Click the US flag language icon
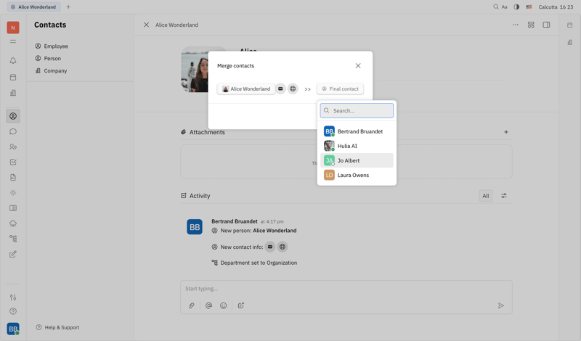The height and width of the screenshot is (341, 581). tap(529, 7)
